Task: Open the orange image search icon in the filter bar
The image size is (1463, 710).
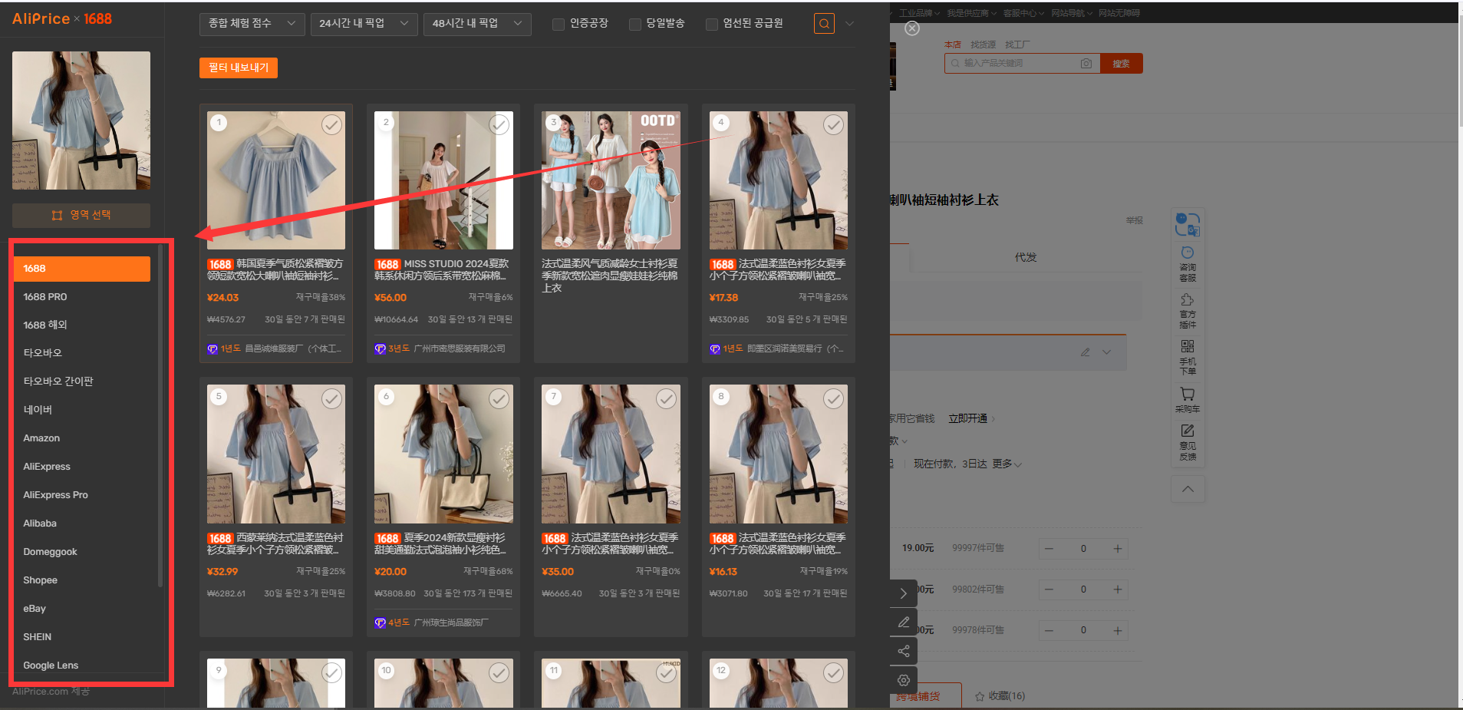Action: [x=824, y=24]
